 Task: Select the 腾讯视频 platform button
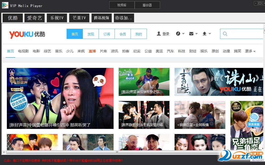pos(102,18)
